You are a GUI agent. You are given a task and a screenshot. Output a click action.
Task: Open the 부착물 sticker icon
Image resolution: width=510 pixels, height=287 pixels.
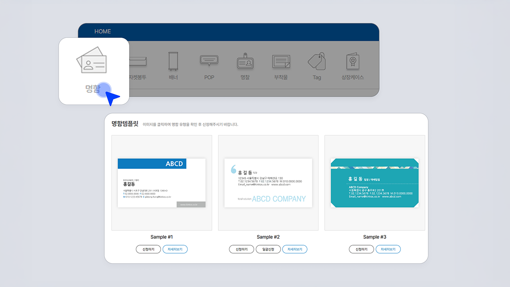[x=281, y=61]
